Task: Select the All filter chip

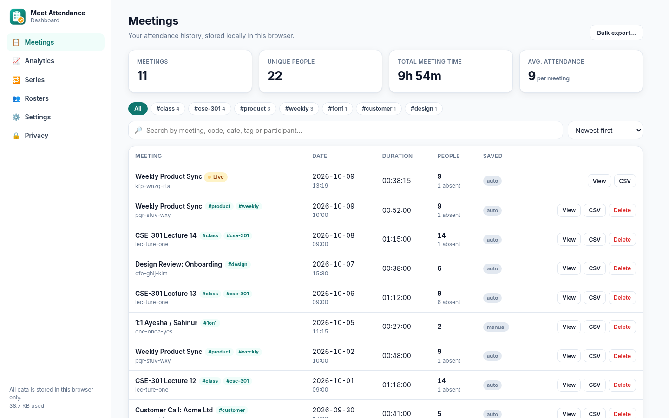Action: click(x=138, y=109)
